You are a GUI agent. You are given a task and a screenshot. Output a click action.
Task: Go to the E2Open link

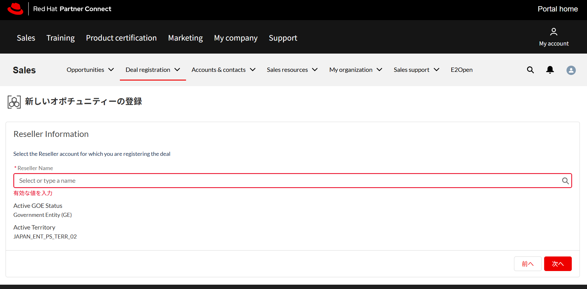pos(462,70)
